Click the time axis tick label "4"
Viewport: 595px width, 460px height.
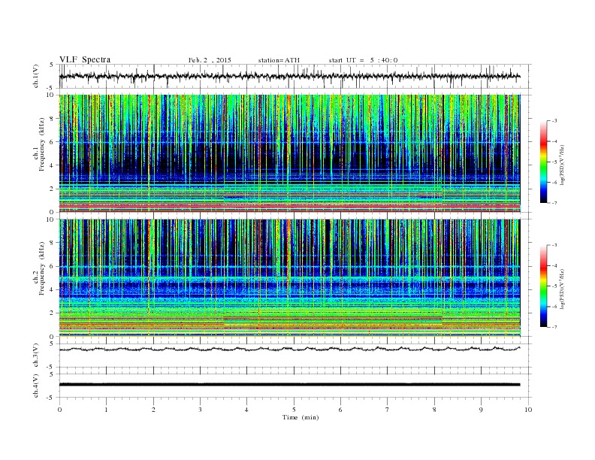[247, 410]
